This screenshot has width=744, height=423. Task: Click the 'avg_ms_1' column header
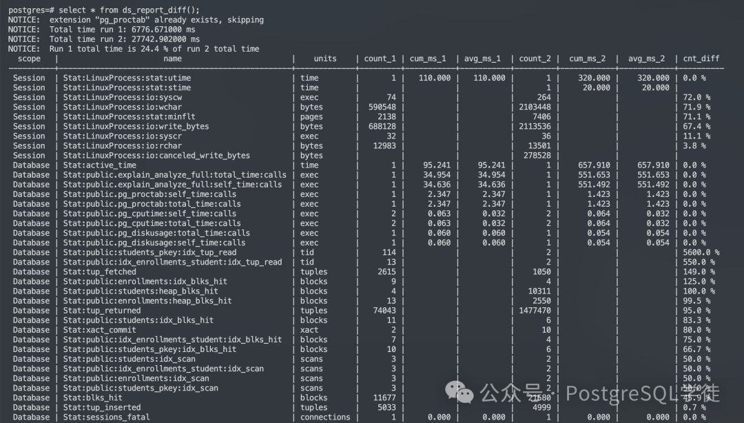tap(482, 59)
